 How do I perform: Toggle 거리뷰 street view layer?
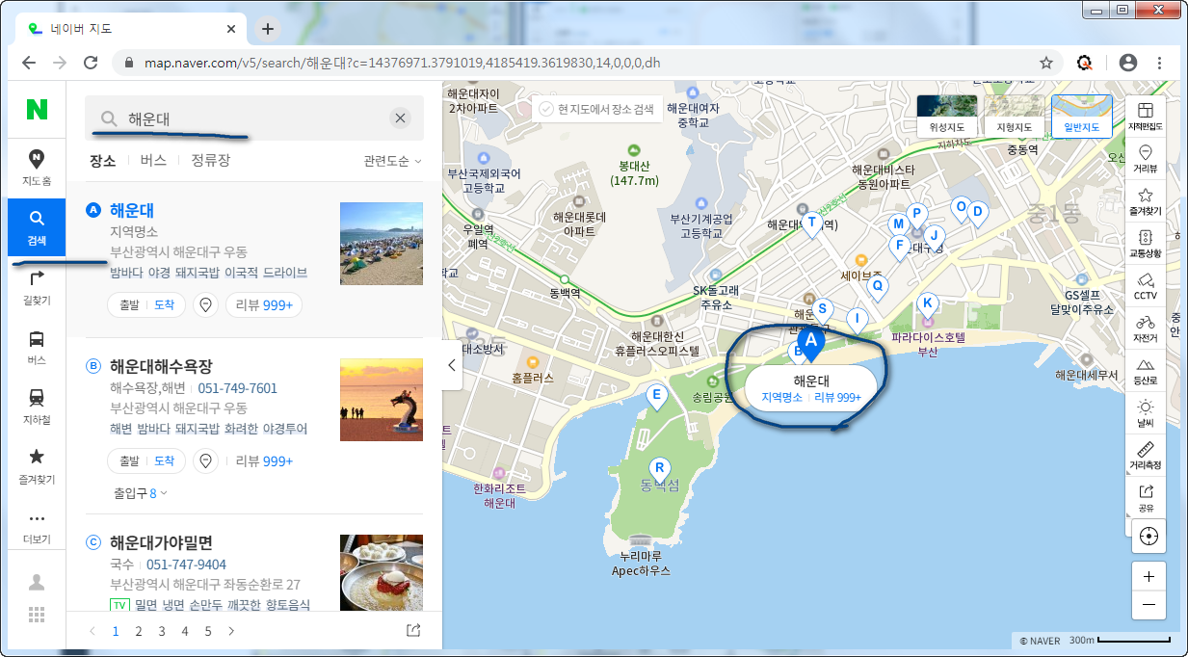coord(1146,158)
